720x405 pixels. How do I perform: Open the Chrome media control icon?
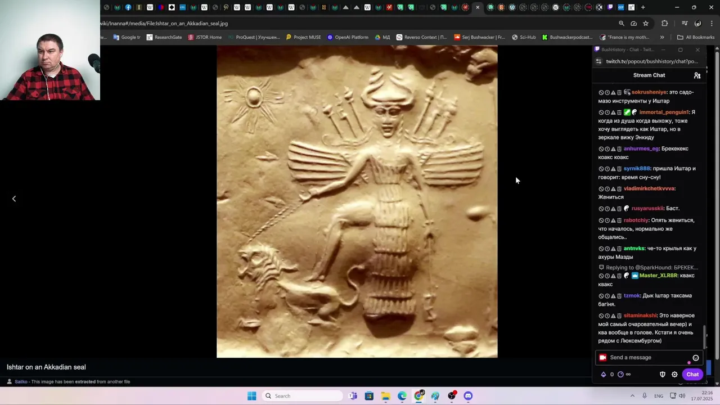tap(685, 24)
